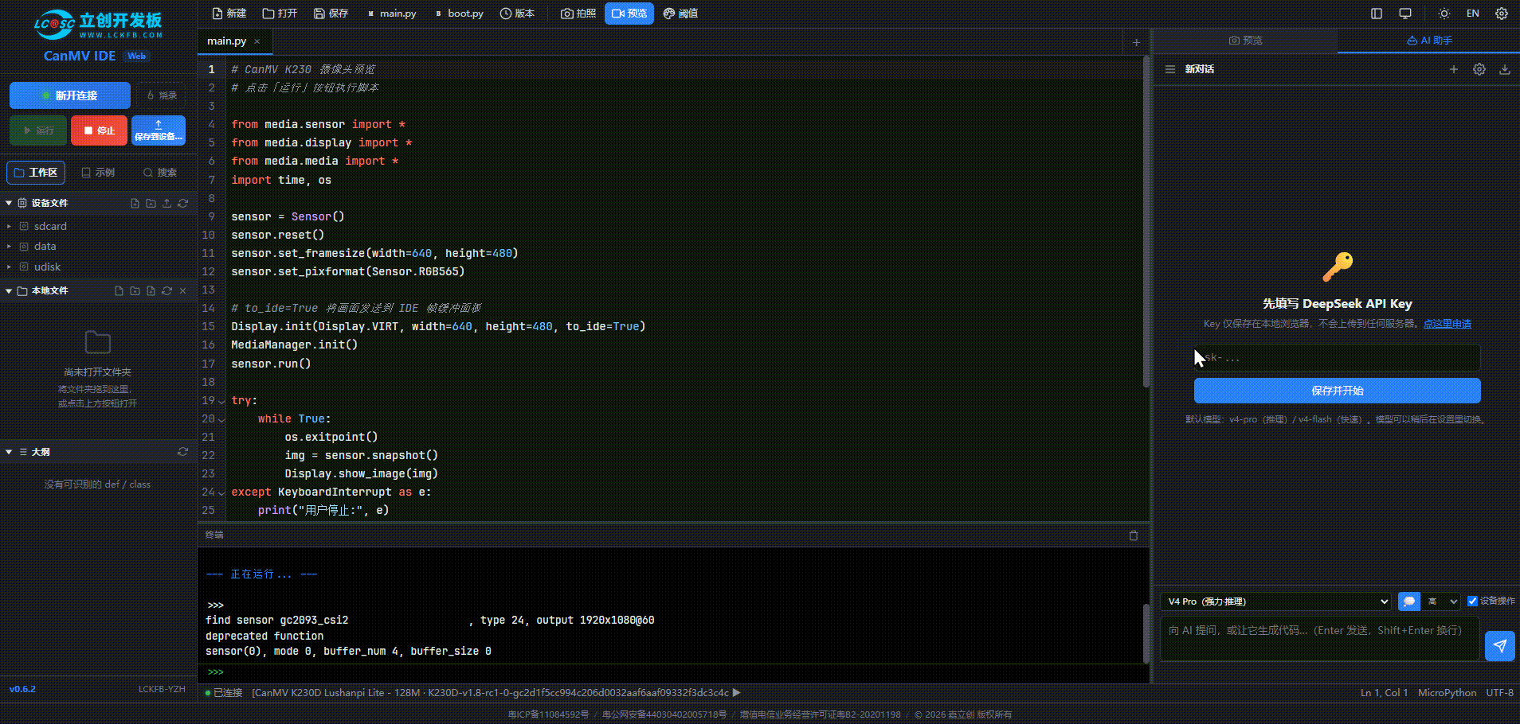
Task: Toggle the 预览 preview button in the toolbar
Action: pyautogui.click(x=629, y=14)
